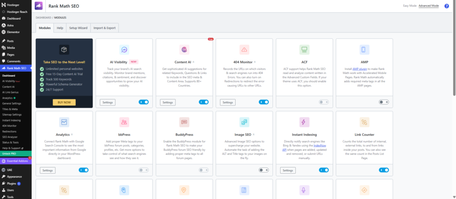The width and height of the screenshot is (456, 199).
Task: Open Hostinger Reach in the sidebar
Action: (16, 12)
